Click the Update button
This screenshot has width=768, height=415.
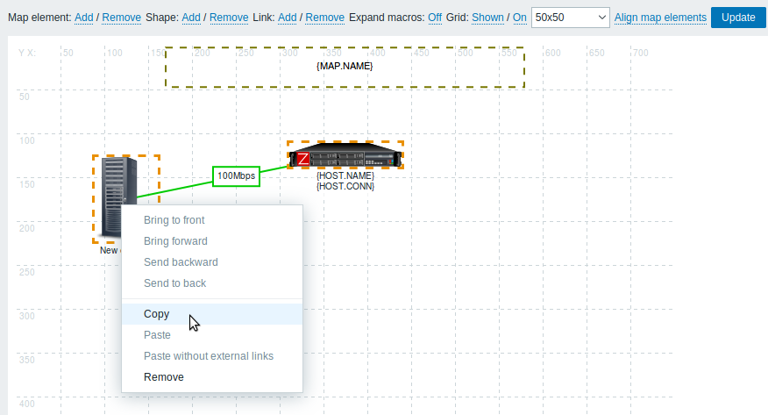coord(738,18)
